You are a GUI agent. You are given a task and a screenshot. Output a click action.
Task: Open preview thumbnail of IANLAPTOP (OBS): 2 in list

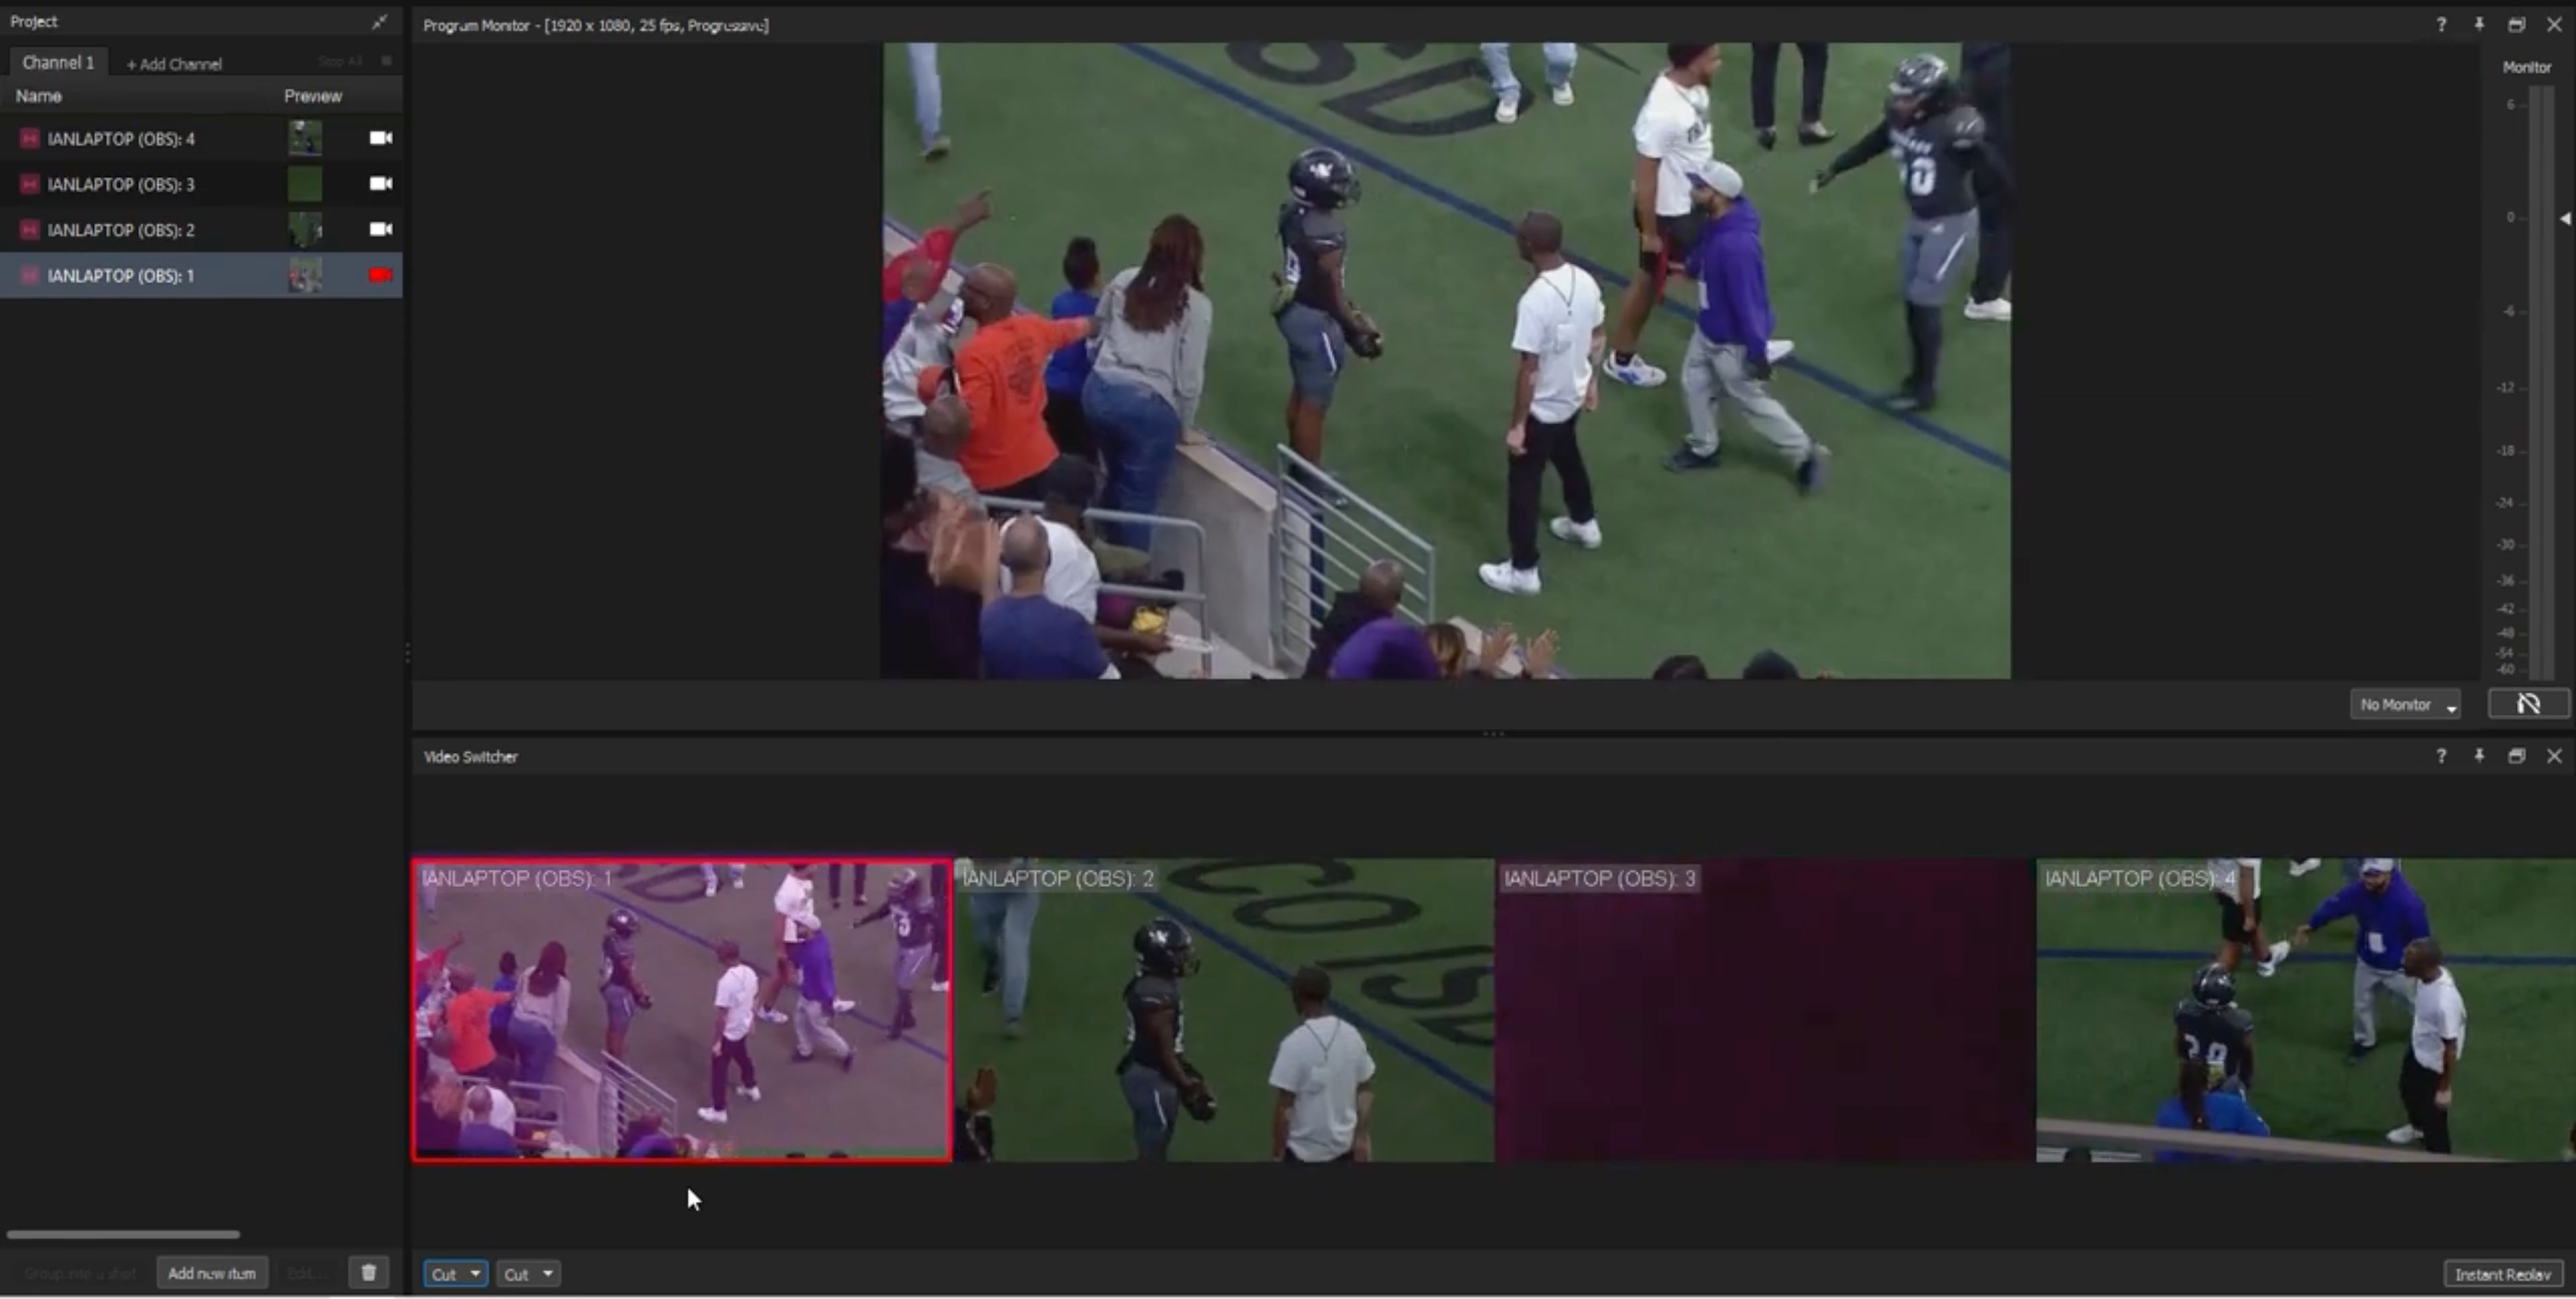tap(305, 230)
